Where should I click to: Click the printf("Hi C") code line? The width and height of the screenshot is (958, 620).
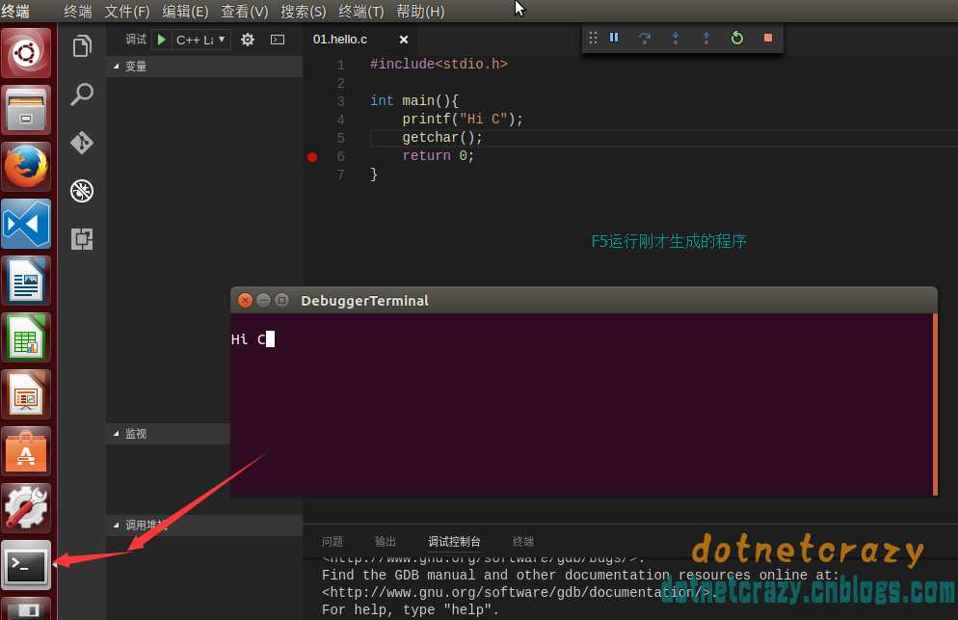pos(463,120)
